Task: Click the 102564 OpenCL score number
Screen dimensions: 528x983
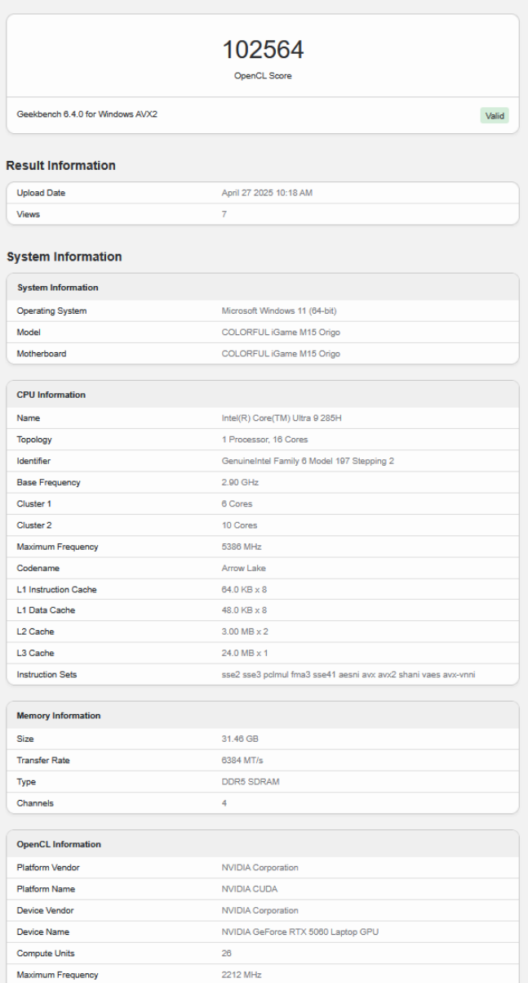Action: click(x=263, y=50)
